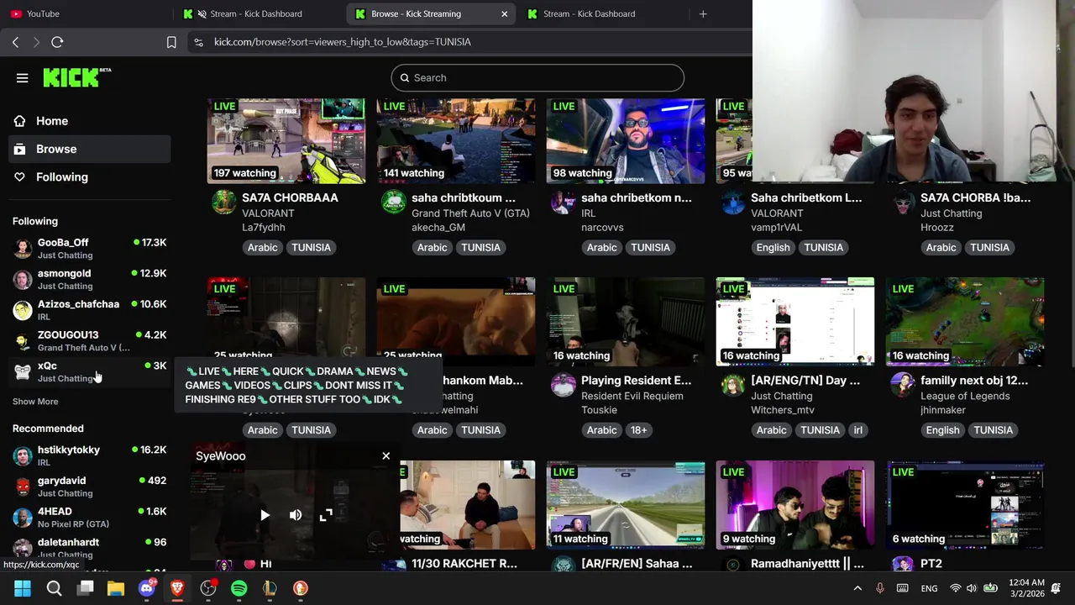Go to Home in the sidebar

pos(52,121)
